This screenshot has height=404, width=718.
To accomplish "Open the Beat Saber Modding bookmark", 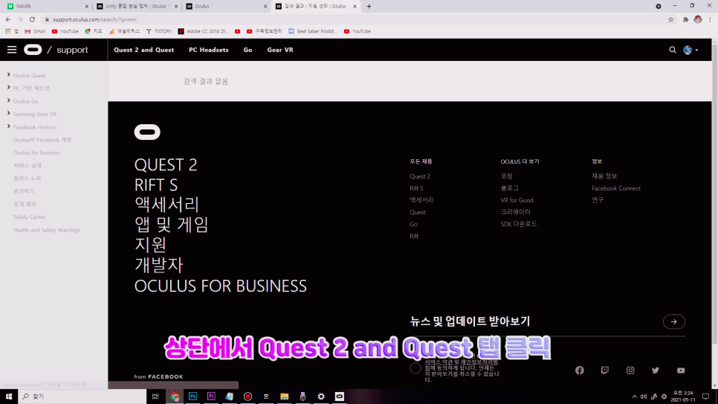I will [313, 31].
